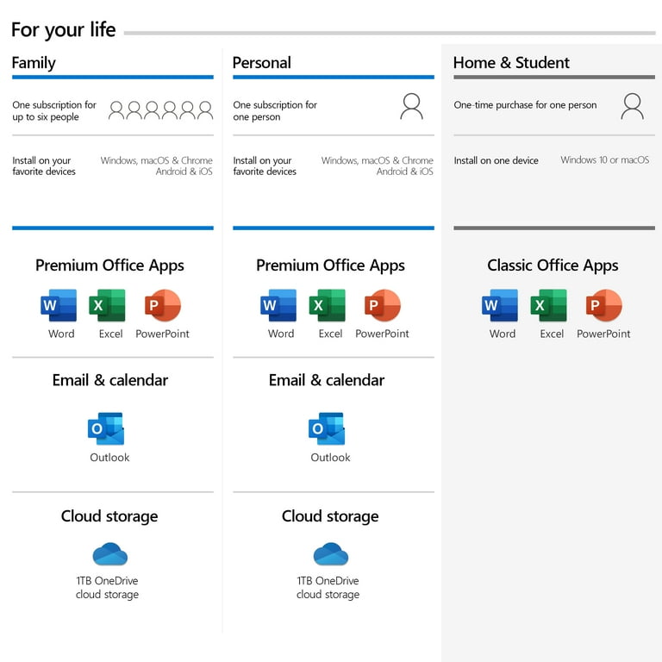Select the Outlook icon in Family column

click(106, 429)
